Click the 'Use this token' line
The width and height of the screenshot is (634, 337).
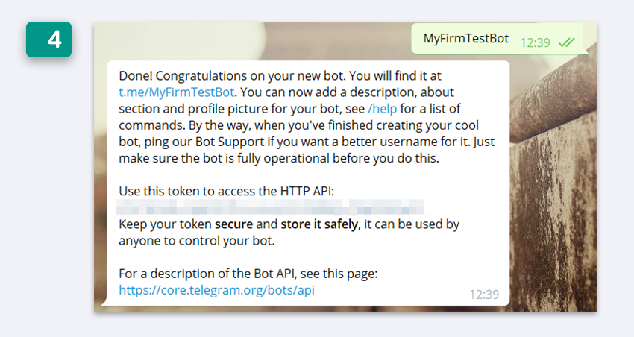227,191
